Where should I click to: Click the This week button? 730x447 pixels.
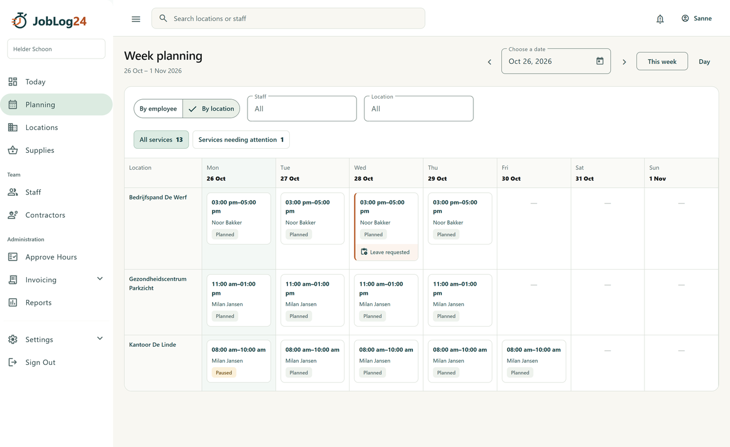[662, 62]
